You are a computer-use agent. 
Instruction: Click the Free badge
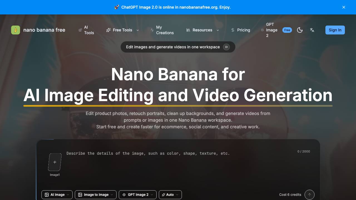(x=287, y=30)
